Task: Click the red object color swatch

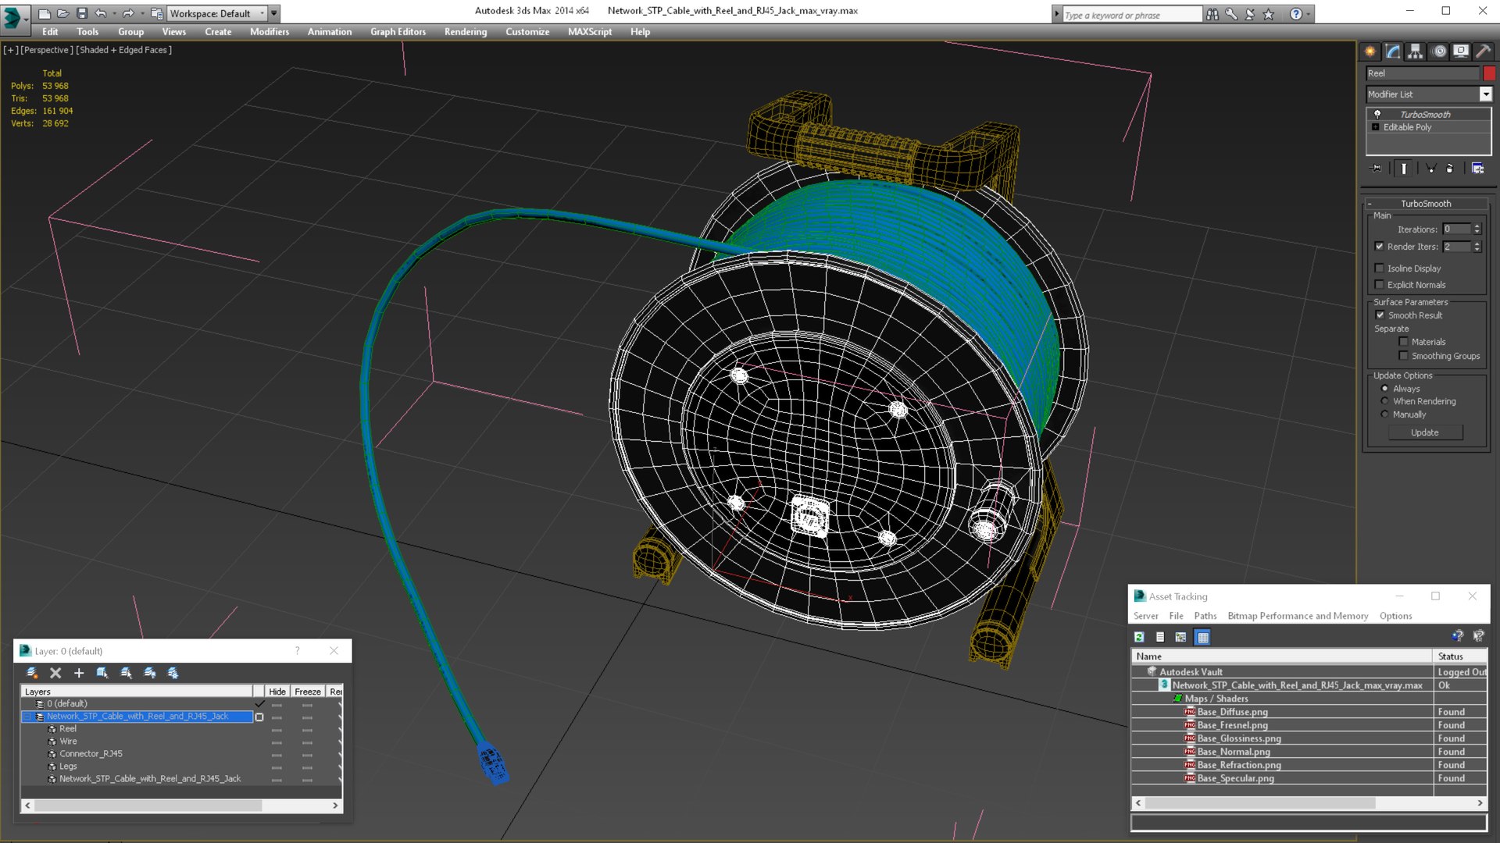Action: coord(1489,73)
